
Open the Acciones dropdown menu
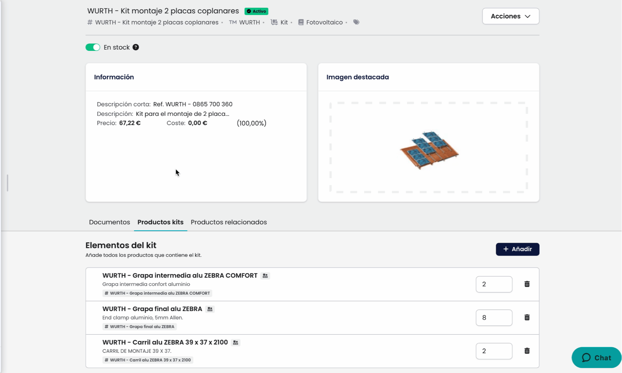[511, 16]
